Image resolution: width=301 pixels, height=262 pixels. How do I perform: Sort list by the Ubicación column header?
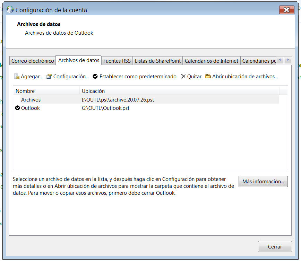[179, 91]
